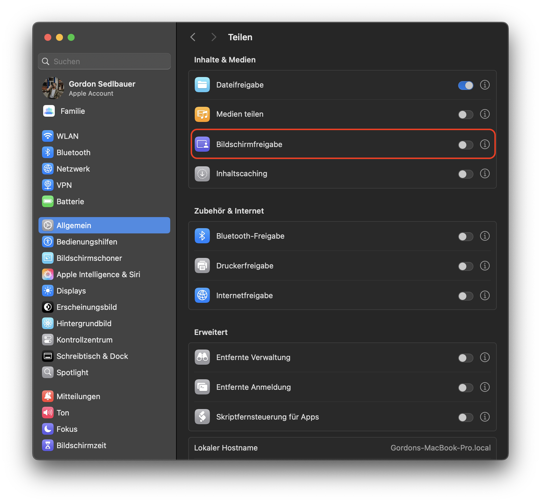This screenshot has width=541, height=503.
Task: Select the Mitteilungen bell icon
Action: [x=48, y=396]
